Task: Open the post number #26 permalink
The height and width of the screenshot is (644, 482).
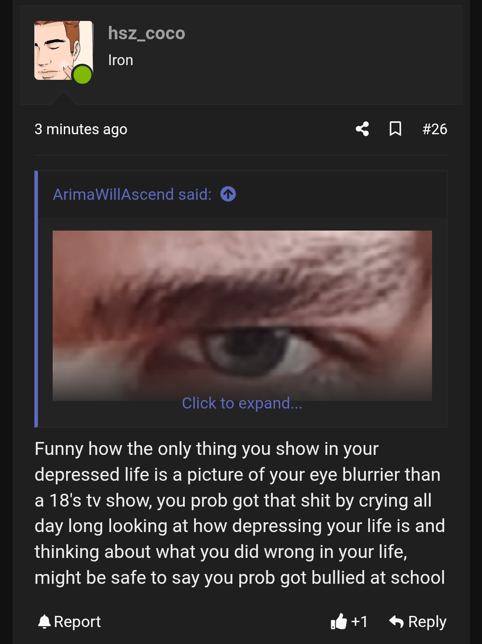Action: pos(435,129)
